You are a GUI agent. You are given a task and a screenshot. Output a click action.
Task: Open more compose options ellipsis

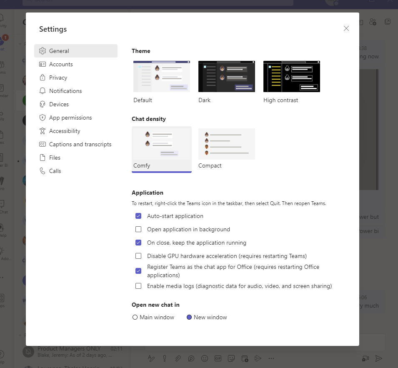[271, 358]
